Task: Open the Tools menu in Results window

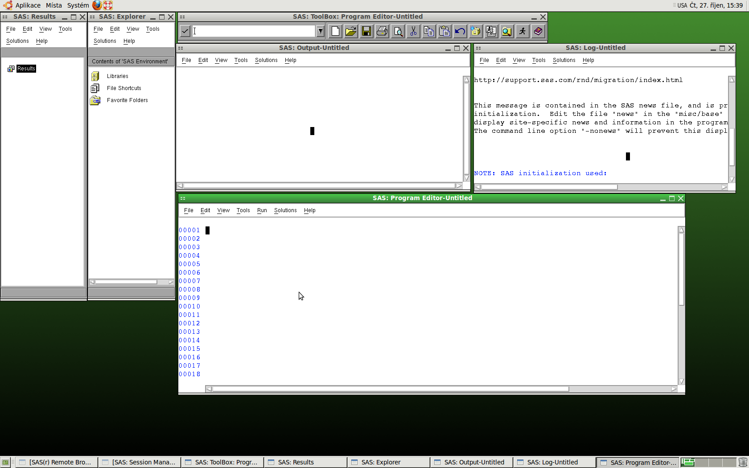Action: (65, 29)
